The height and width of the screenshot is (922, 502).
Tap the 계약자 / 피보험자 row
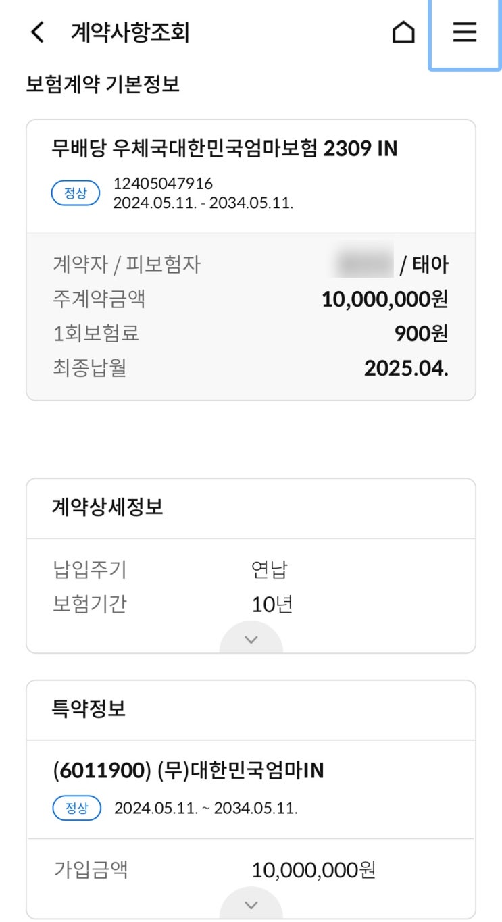point(251,264)
